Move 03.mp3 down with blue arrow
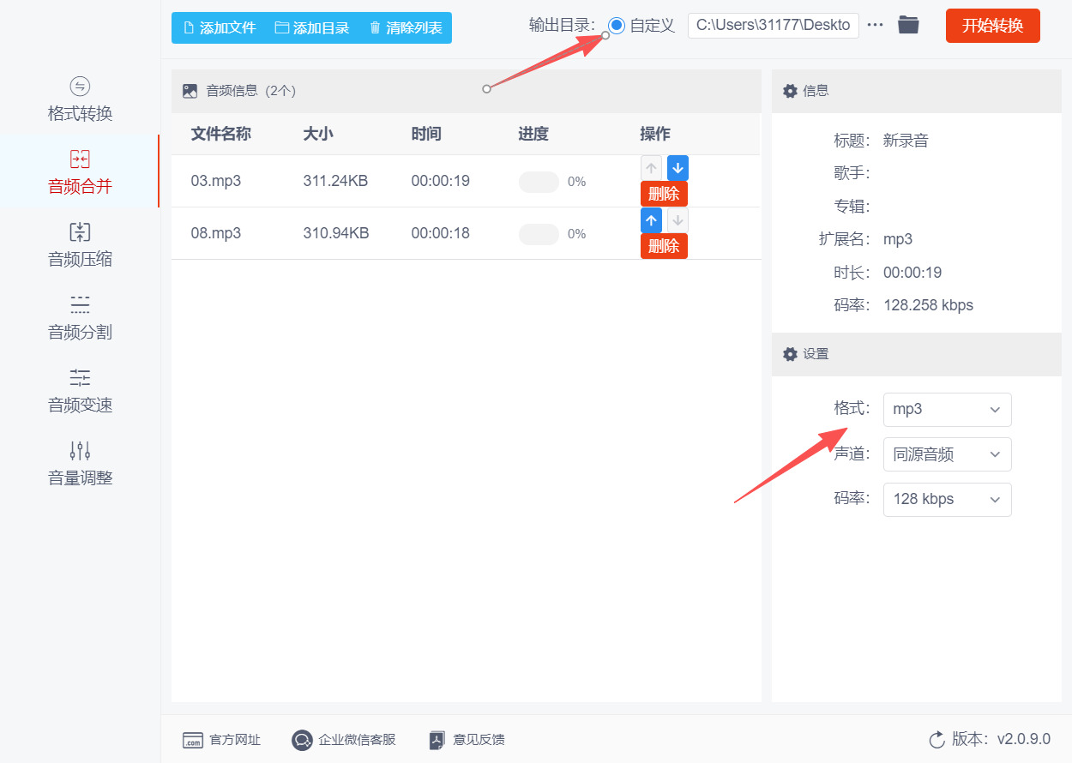 [x=678, y=168]
